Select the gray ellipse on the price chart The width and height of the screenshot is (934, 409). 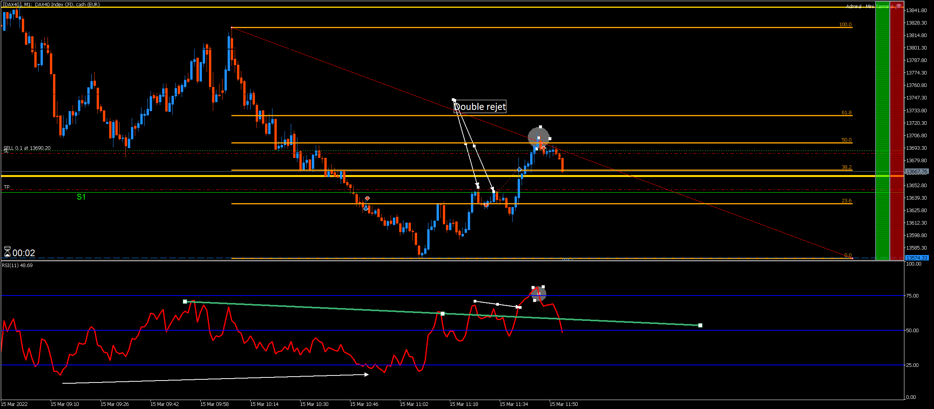tap(539, 137)
